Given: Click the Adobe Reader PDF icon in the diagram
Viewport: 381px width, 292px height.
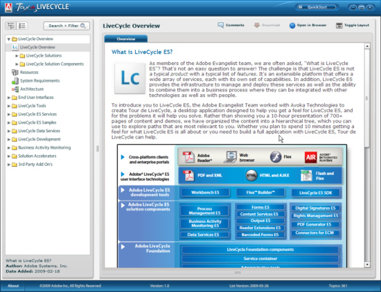Looking at the screenshot, I should [x=188, y=157].
